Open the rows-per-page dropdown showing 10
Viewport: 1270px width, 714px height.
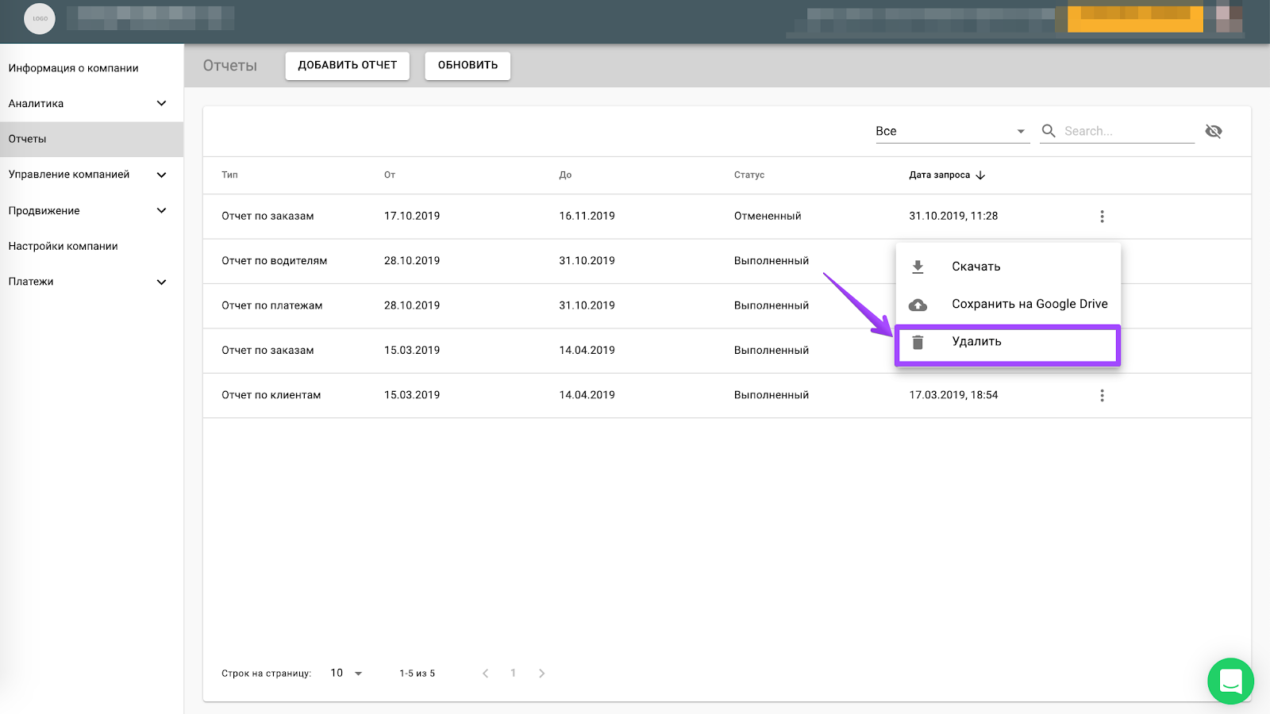[x=346, y=674]
